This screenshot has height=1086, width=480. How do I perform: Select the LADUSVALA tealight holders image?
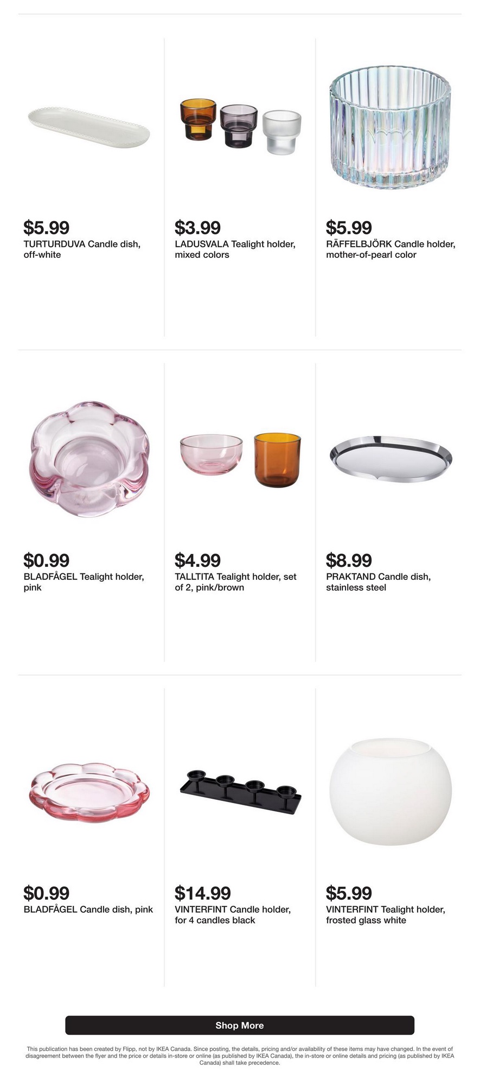coord(240,127)
